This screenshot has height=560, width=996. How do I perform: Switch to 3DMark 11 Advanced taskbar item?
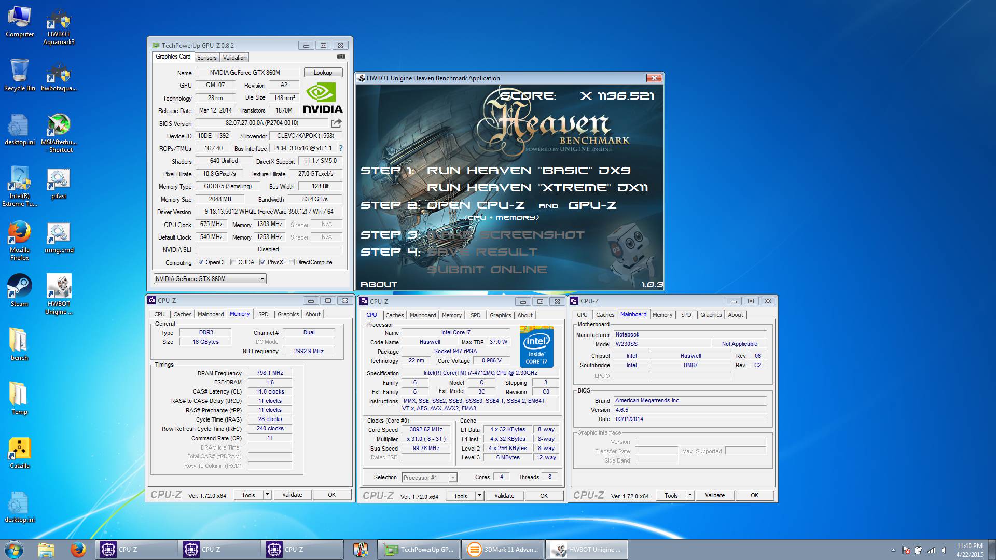click(502, 550)
